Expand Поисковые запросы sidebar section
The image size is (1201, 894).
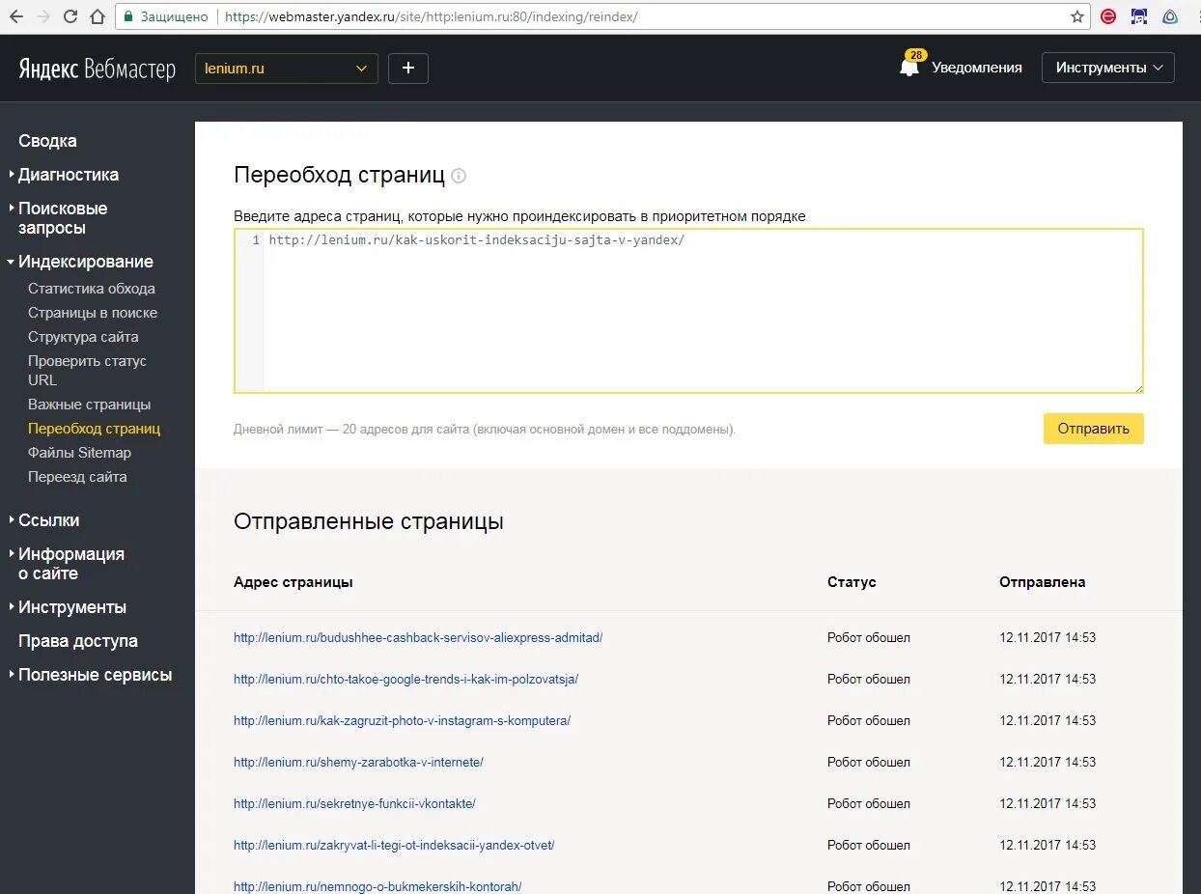[x=62, y=218]
